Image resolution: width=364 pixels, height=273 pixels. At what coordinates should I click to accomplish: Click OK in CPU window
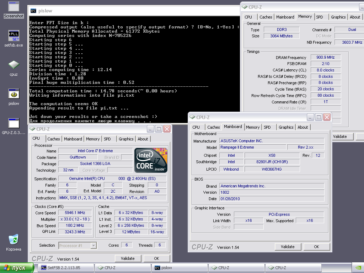pyautogui.click(x=156, y=258)
